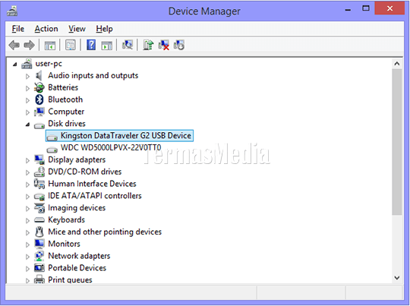This screenshot has width=410, height=306.
Task: Expand the Portable Devices arrow
Action: pyautogui.click(x=27, y=269)
